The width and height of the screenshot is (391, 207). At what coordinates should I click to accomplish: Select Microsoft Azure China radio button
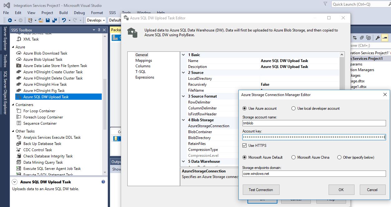pyautogui.click(x=293, y=157)
